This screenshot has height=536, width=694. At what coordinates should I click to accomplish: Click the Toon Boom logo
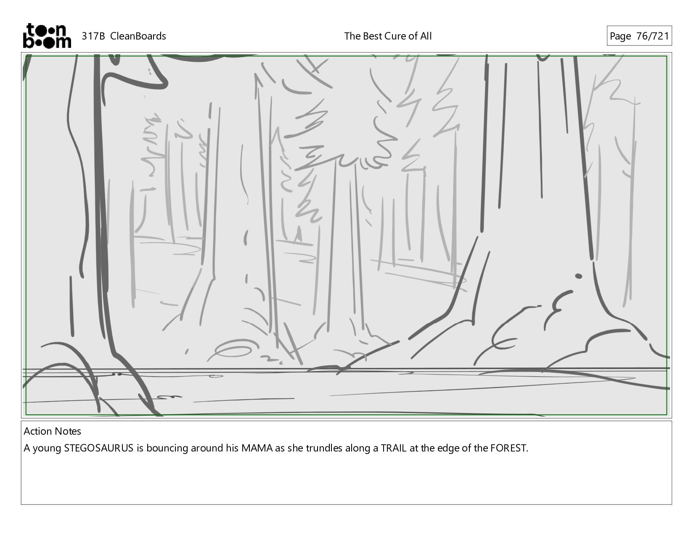pos(47,36)
